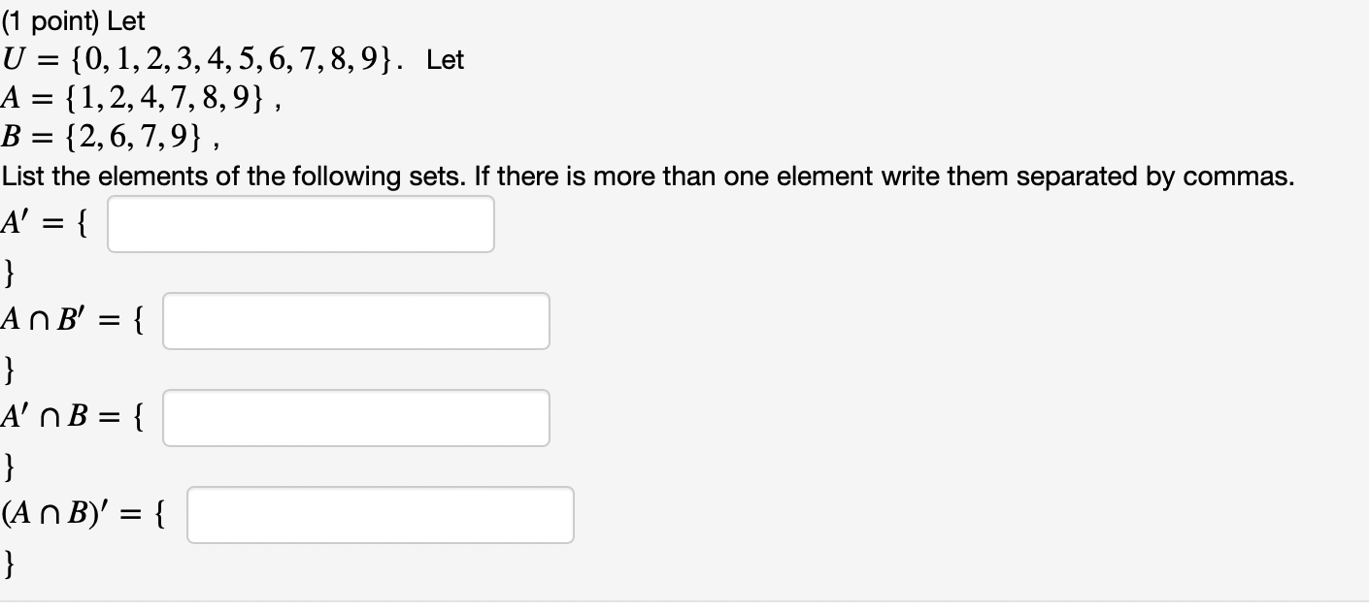Viewport: 1369px width, 611px height.
Task: Click inside the lowest empty answer box
Action: pyautogui.click(x=380, y=515)
